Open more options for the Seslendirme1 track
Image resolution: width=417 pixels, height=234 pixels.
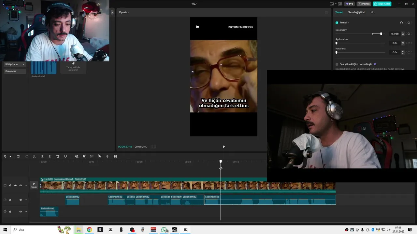click(26, 212)
